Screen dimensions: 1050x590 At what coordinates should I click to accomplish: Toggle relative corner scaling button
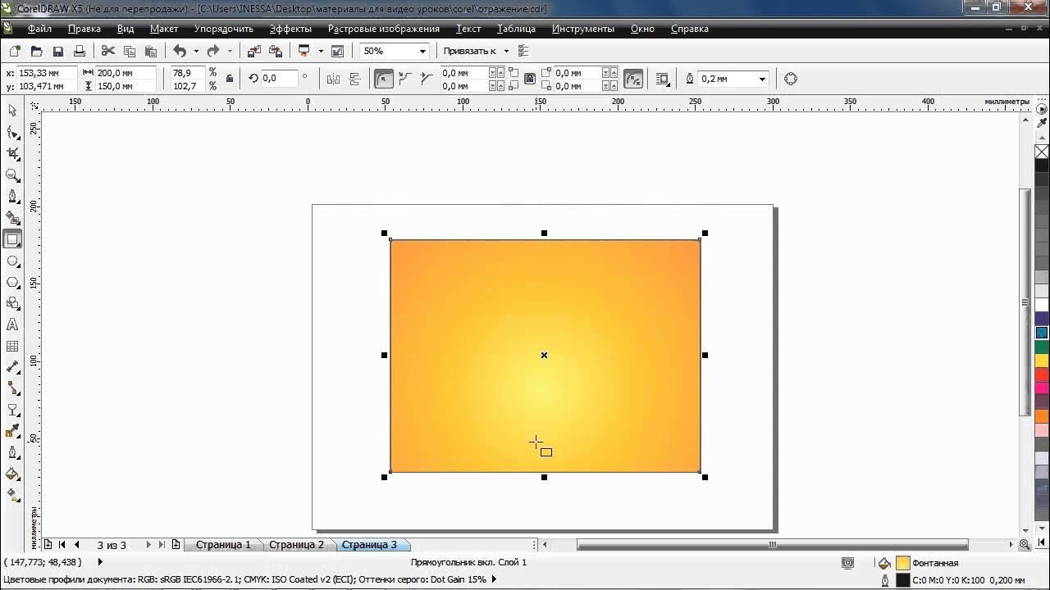pyautogui.click(x=633, y=79)
